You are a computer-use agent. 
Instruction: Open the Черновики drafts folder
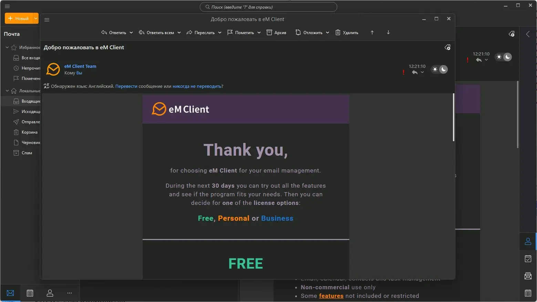(x=26, y=143)
